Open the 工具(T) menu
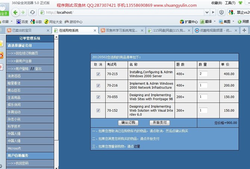 click(x=230, y=3)
